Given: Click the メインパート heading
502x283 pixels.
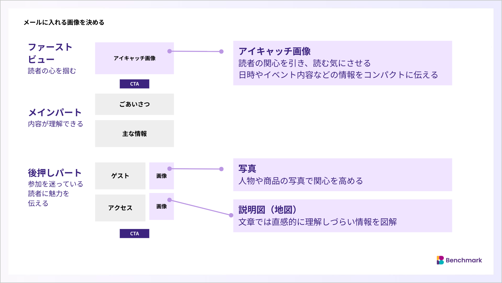Looking at the screenshot, I should (x=55, y=112).
